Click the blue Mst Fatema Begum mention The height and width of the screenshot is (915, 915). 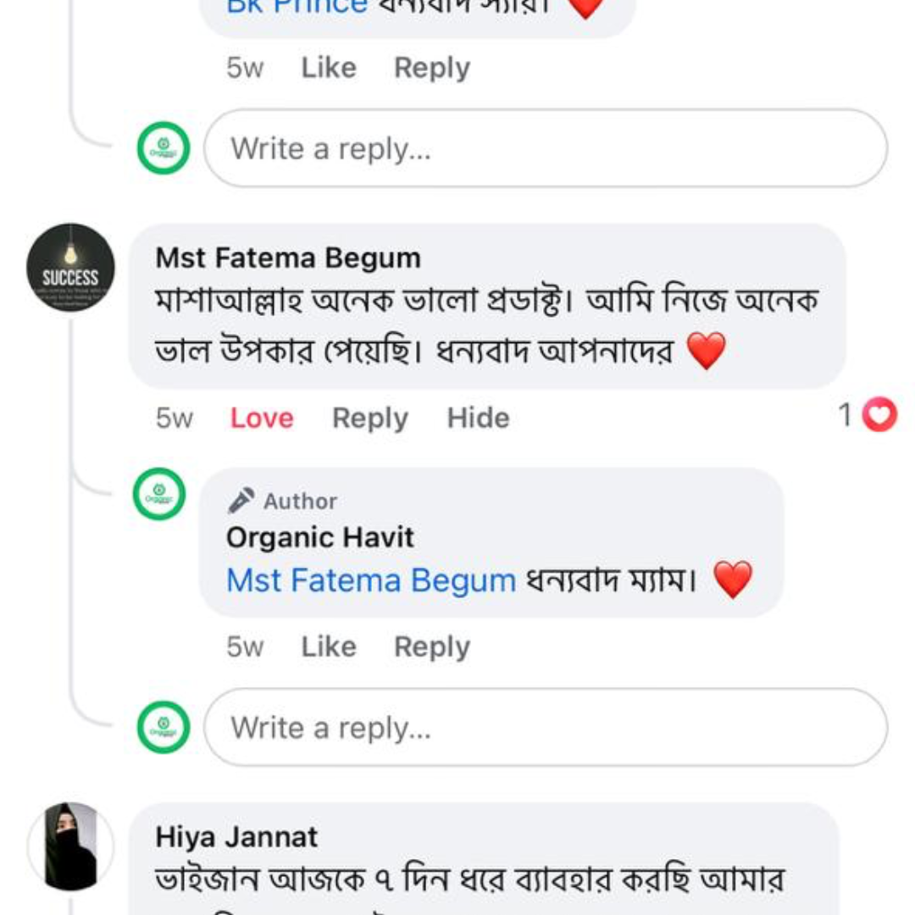point(371,581)
